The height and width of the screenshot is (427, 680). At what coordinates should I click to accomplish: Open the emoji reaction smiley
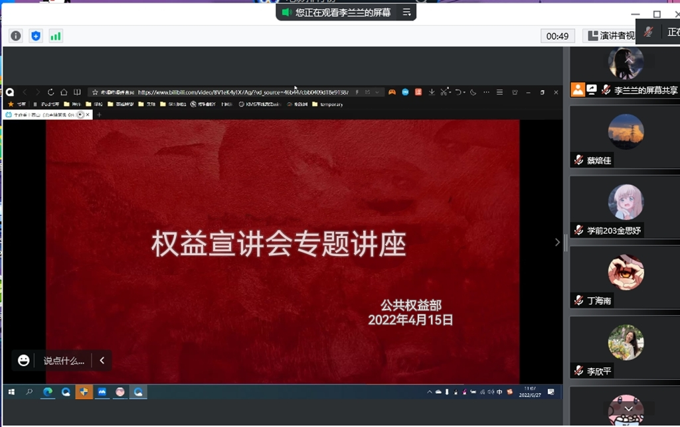pyautogui.click(x=23, y=360)
